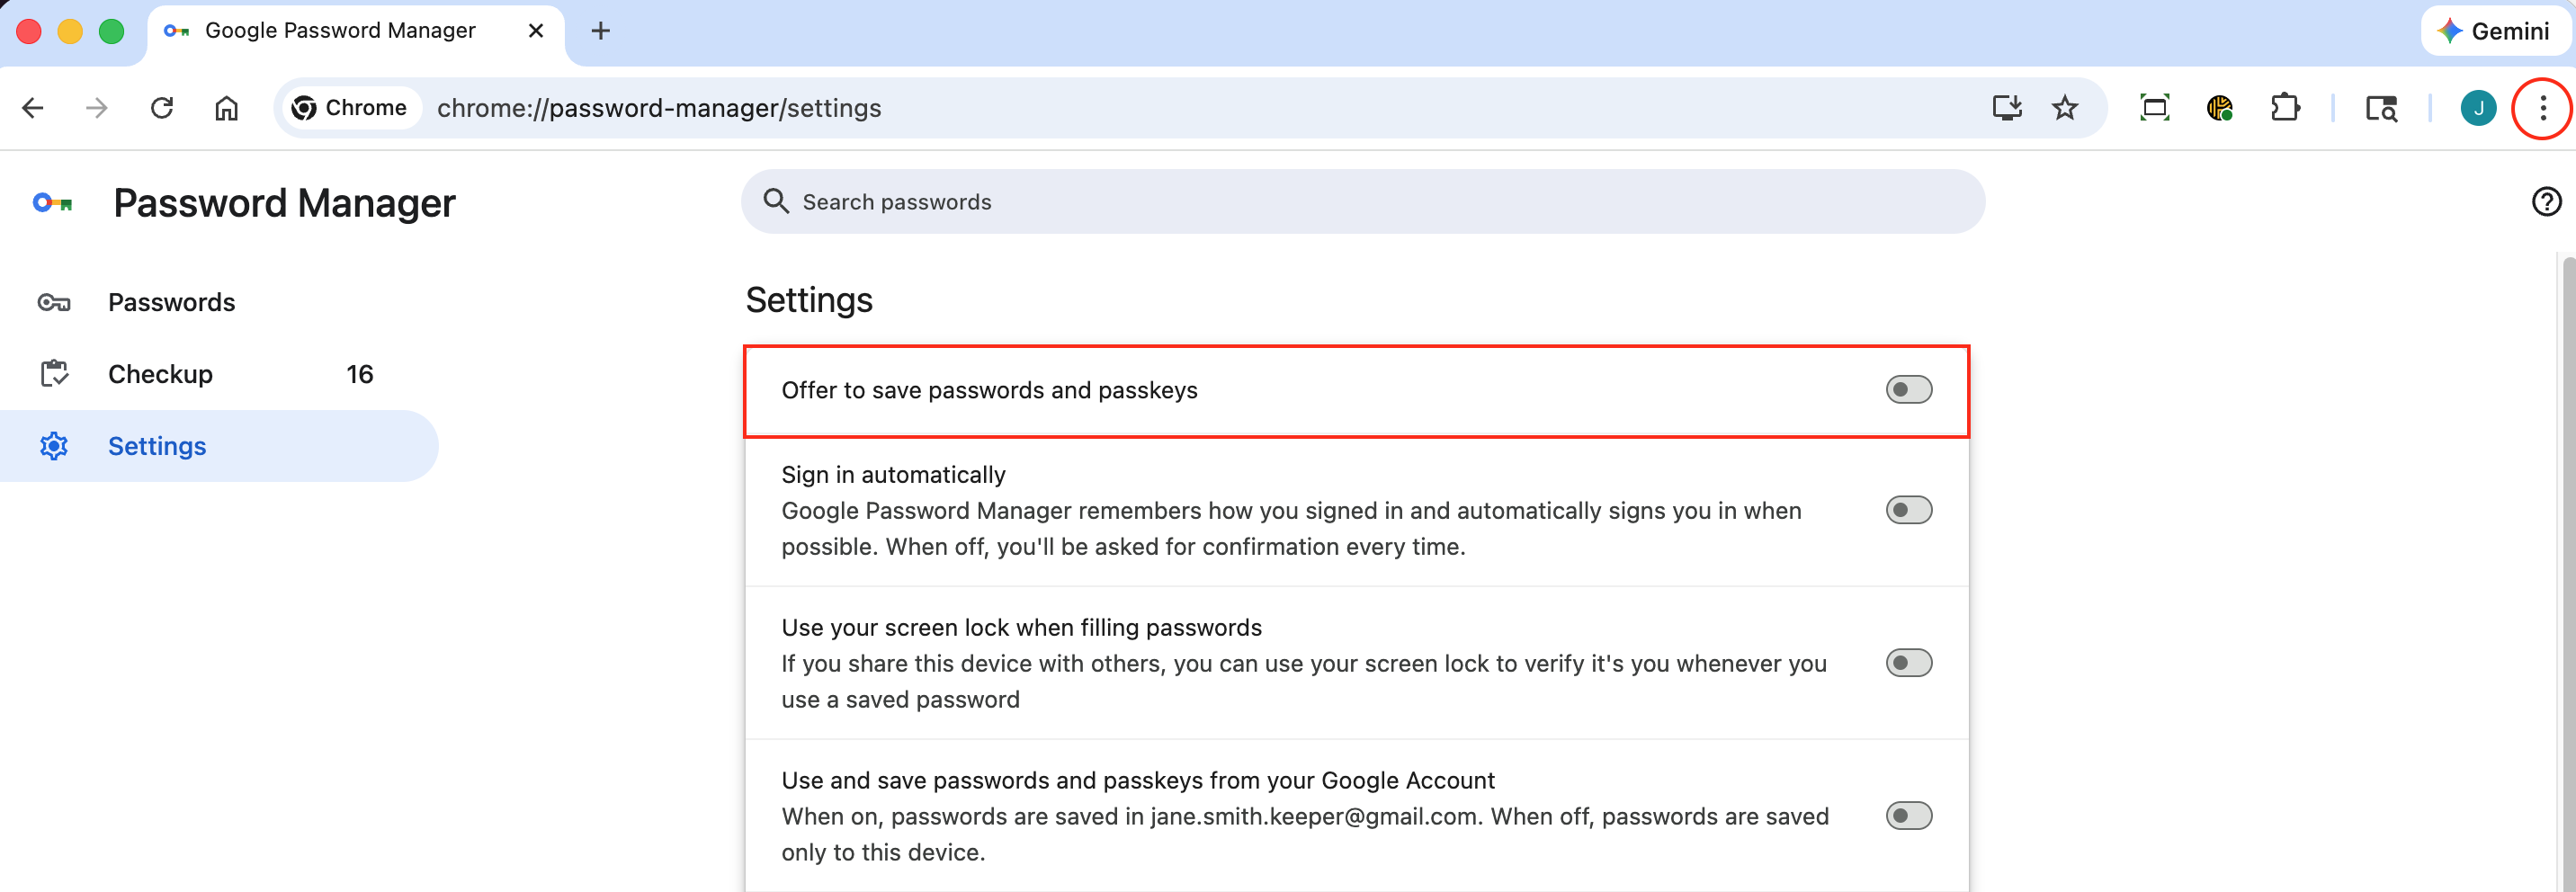2576x892 pixels.
Task: Click the Search passwords field
Action: [x=1360, y=202]
